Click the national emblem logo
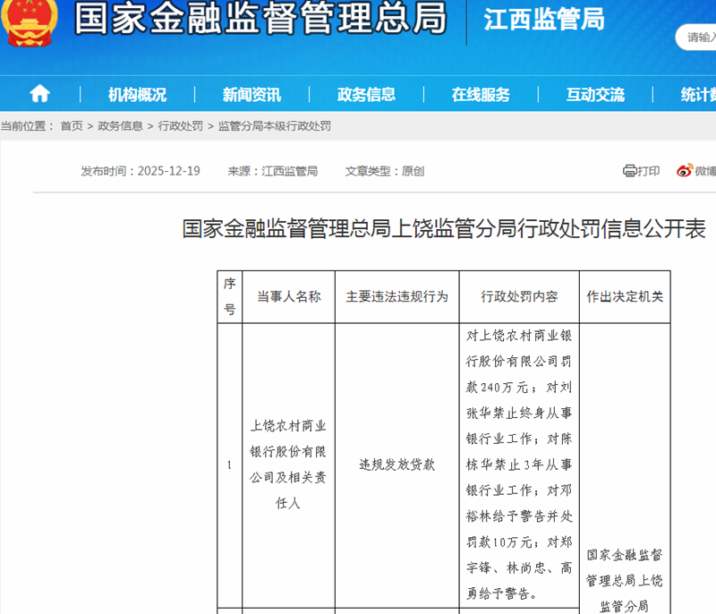This screenshot has height=614, width=716. [30, 21]
